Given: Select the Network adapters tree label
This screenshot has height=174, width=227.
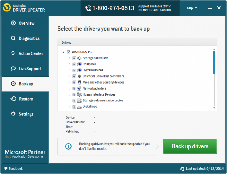Looking at the screenshot, I should pyautogui.click(x=94, y=88).
